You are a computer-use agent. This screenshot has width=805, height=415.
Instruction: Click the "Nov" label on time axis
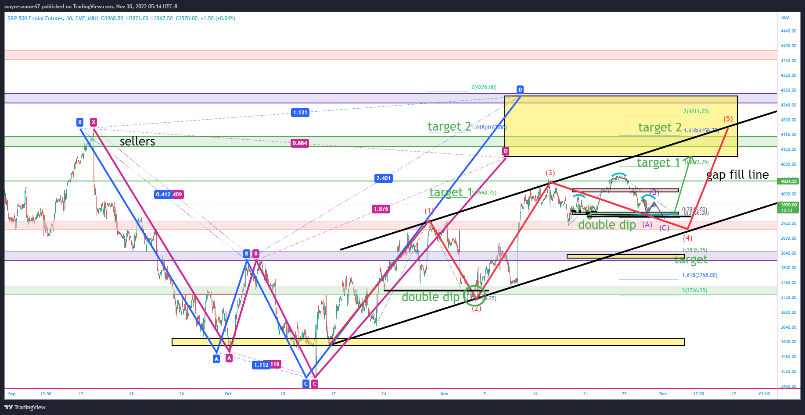click(x=444, y=394)
